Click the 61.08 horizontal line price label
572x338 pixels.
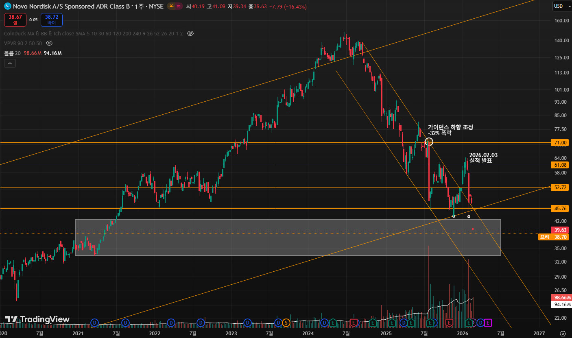coord(560,165)
